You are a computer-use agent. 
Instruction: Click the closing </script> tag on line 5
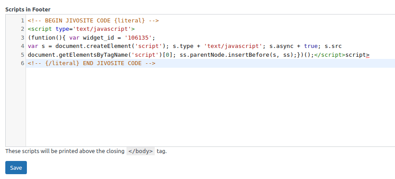(x=330, y=55)
